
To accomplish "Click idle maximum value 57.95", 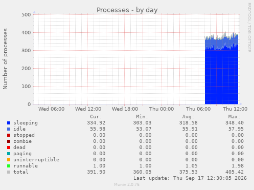I will [236, 129].
